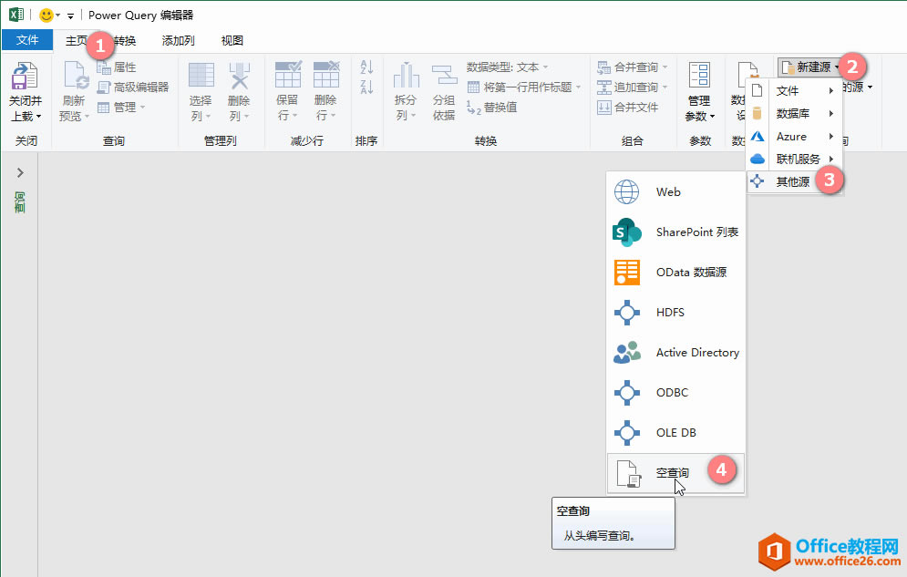This screenshot has width=907, height=577.
Task: Open the 联机服务 online services submenu
Action: 794,159
